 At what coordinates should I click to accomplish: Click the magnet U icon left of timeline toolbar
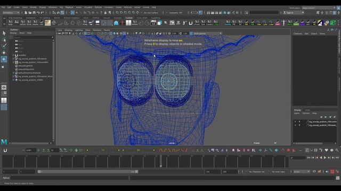tap(5, 150)
